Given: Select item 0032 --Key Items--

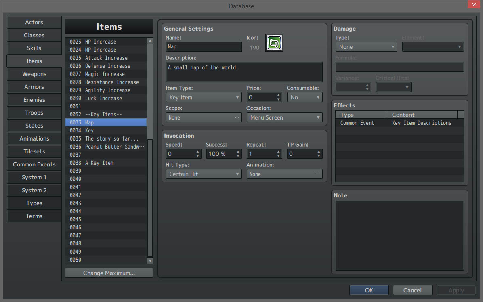Looking at the screenshot, I should coord(106,114).
